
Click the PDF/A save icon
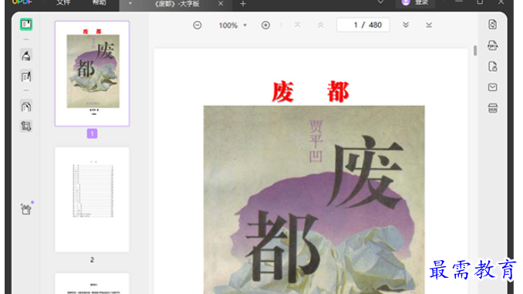click(x=493, y=46)
